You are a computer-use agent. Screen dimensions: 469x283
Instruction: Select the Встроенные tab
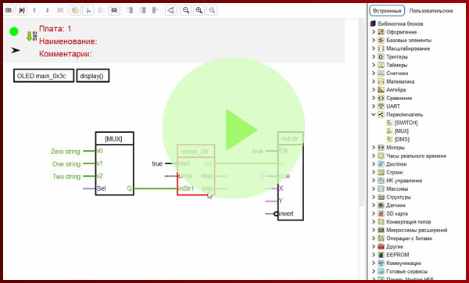[387, 11]
